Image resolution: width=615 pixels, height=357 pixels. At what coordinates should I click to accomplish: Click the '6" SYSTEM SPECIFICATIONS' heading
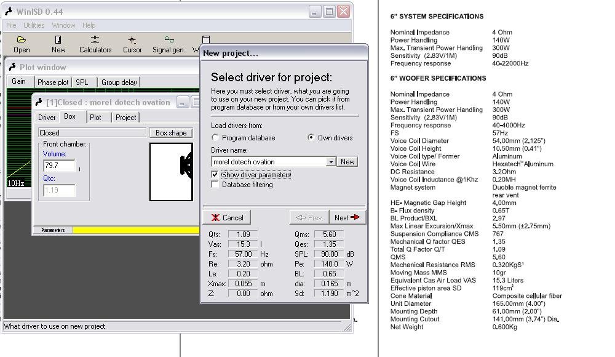click(x=437, y=16)
